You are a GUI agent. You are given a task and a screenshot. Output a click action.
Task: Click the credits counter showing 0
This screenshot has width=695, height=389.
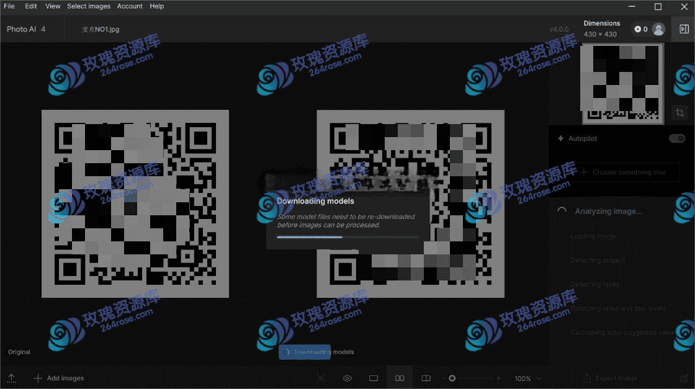(641, 29)
